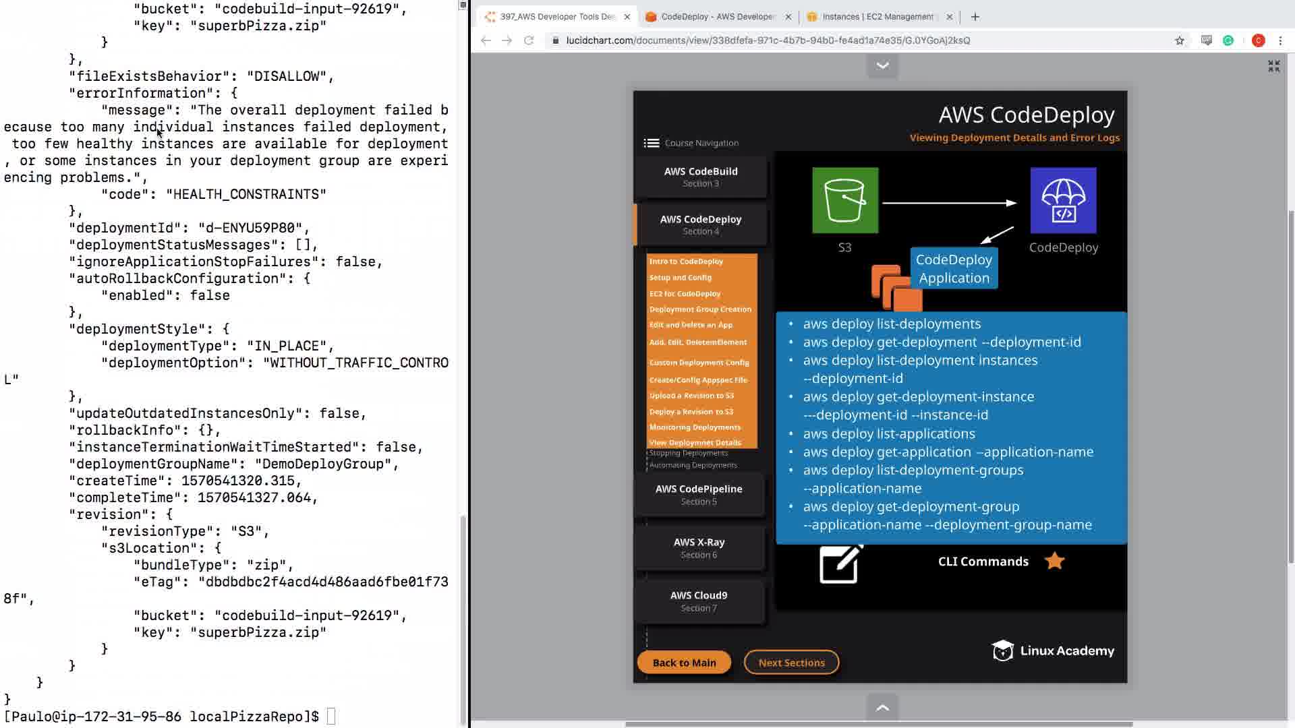The height and width of the screenshot is (728, 1295).
Task: Open the Stopping Deployments lesson link
Action: coord(688,453)
